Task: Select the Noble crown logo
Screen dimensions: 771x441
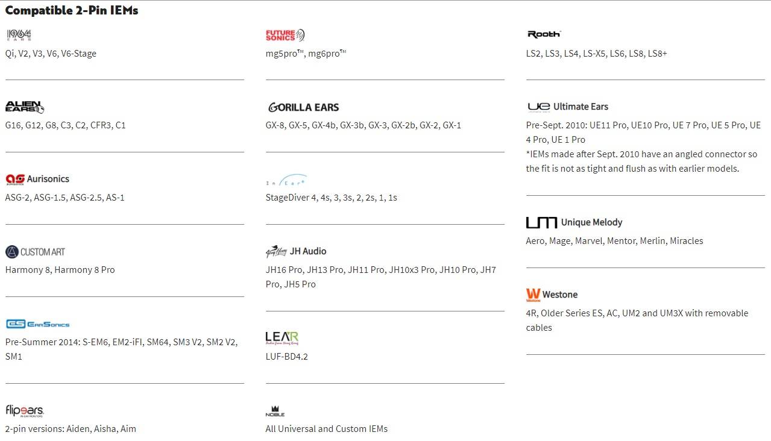Action: tap(275, 411)
